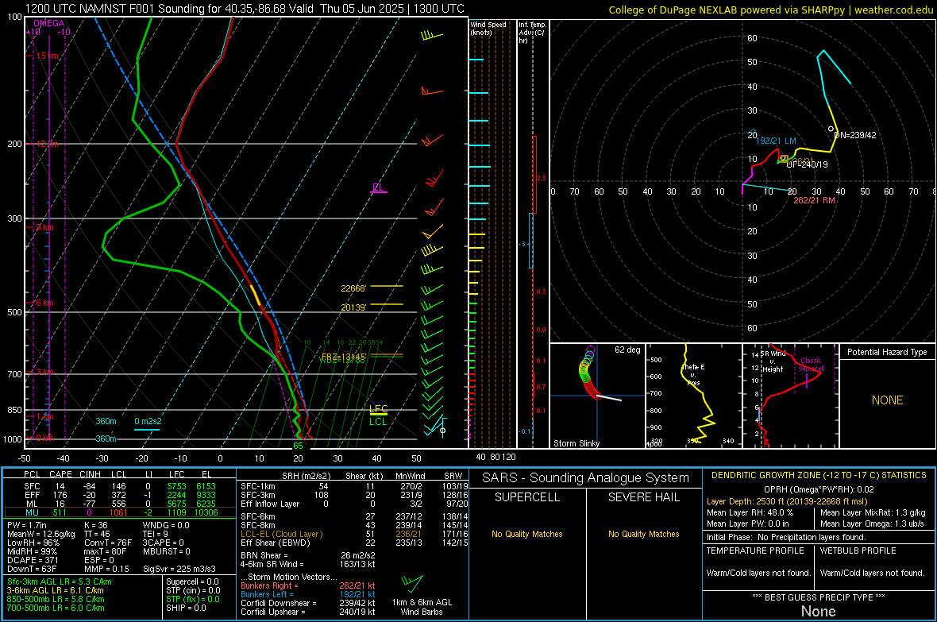Click the DCAPE = 371 value
Screen dimensions: 937x622
(x=33, y=560)
